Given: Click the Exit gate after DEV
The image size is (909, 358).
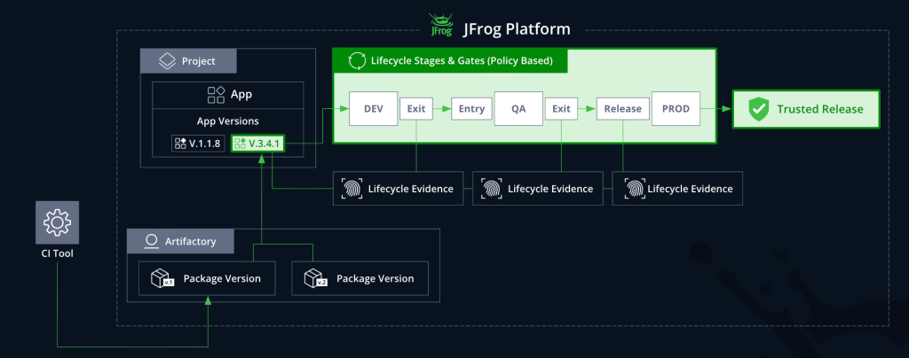Looking at the screenshot, I should click(x=415, y=109).
